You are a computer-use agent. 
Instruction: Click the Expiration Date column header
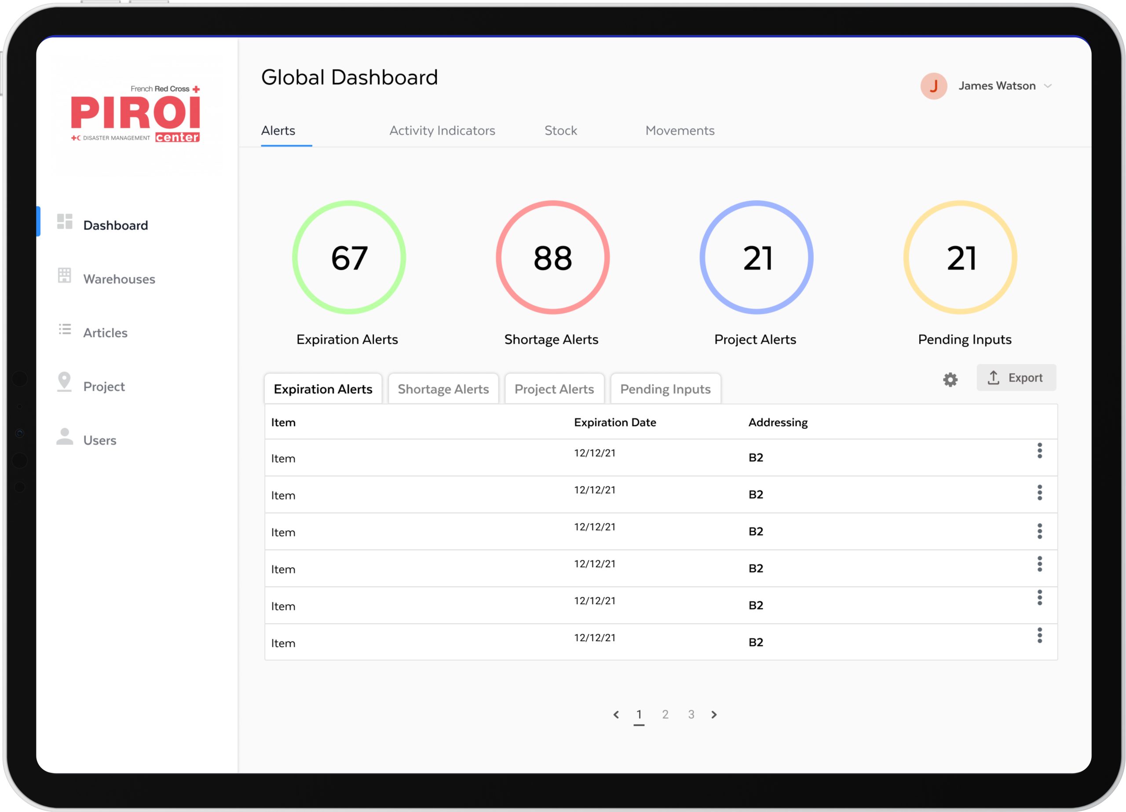[x=614, y=422]
